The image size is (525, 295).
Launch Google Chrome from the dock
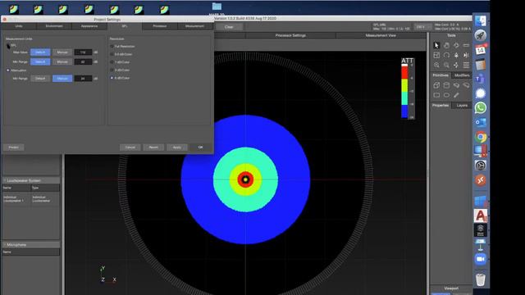(x=481, y=137)
